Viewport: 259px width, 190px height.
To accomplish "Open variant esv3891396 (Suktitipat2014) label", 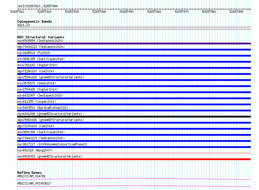I will click(x=41, y=132).
